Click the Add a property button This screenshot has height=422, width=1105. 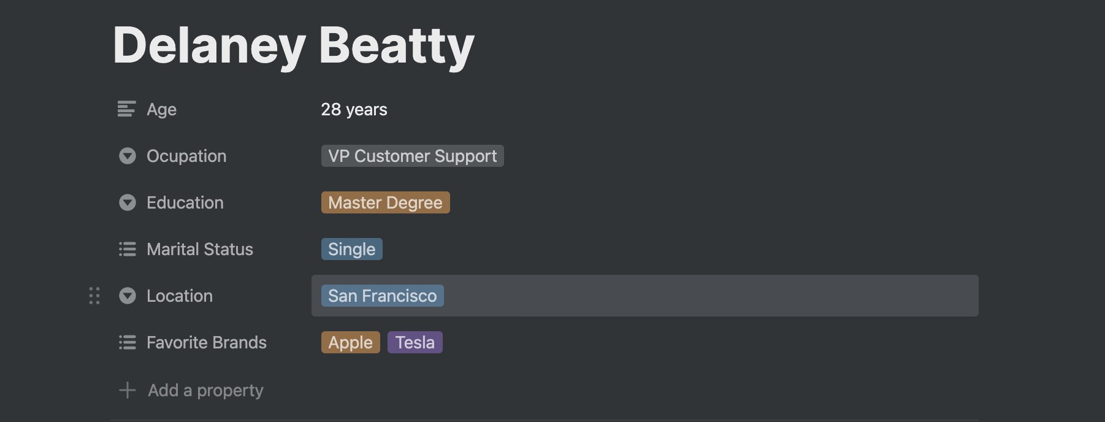point(205,390)
